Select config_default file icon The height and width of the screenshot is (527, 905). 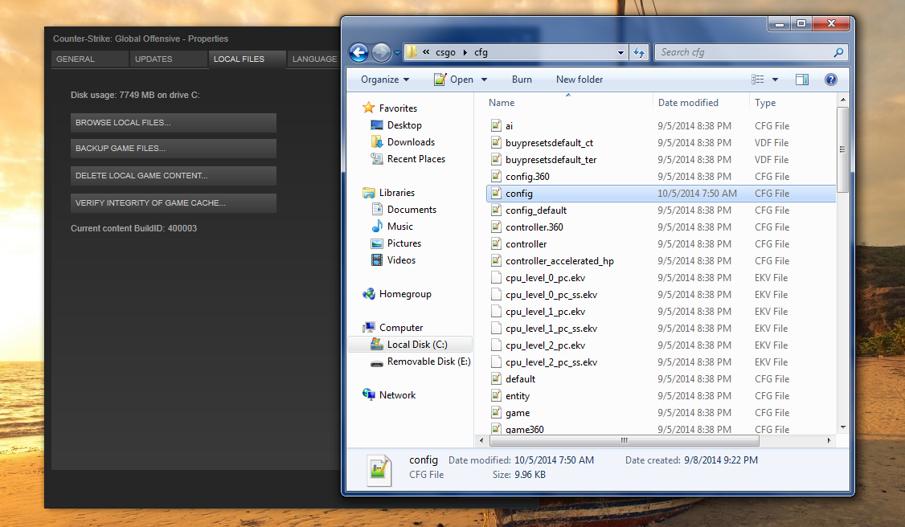coord(496,210)
